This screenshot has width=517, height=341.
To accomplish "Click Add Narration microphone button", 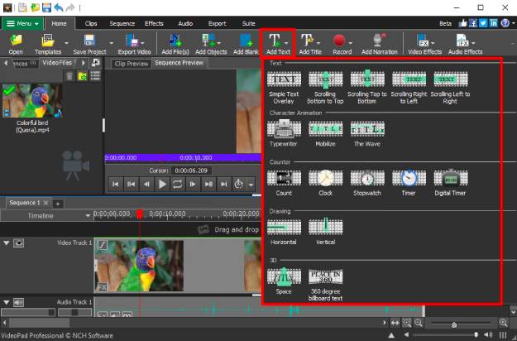I will [379, 44].
